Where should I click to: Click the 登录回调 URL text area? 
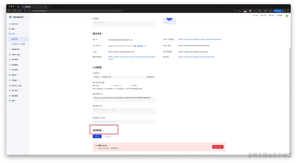click(124, 99)
